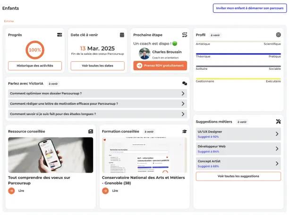Click the target icon in Profil card

pyautogui.click(x=278, y=34)
